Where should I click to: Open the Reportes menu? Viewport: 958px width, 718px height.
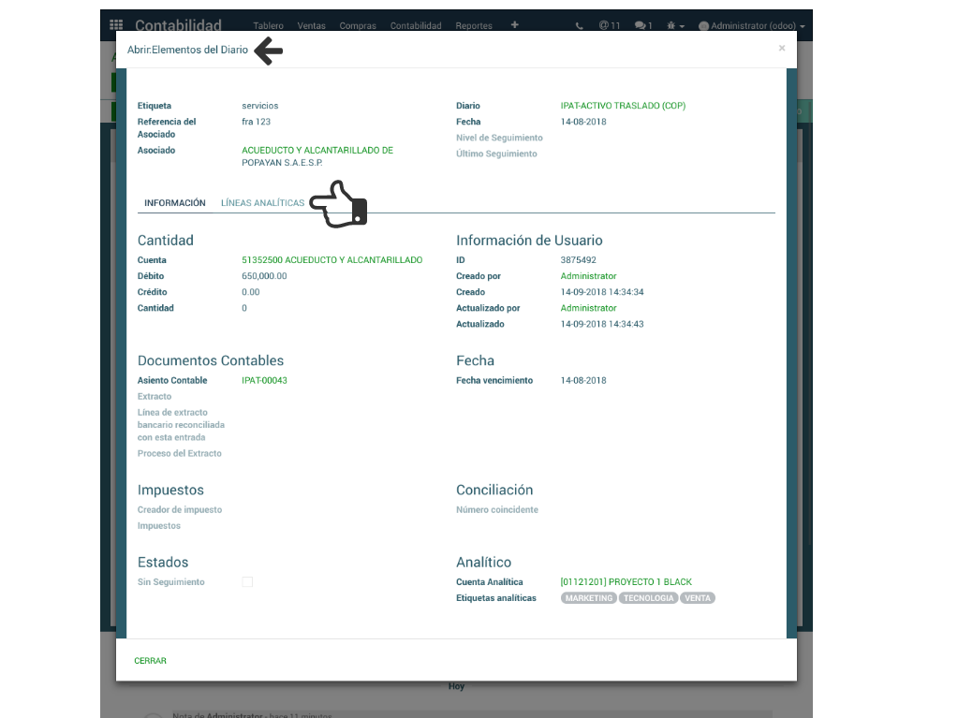pyautogui.click(x=474, y=26)
